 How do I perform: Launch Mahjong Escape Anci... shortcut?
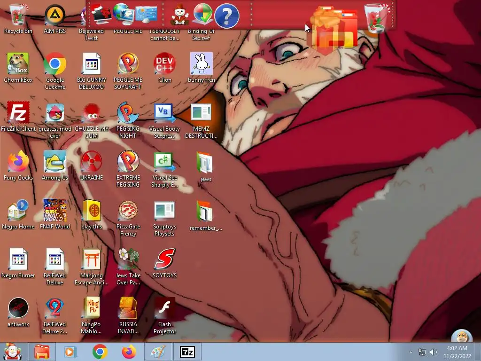coord(92,267)
